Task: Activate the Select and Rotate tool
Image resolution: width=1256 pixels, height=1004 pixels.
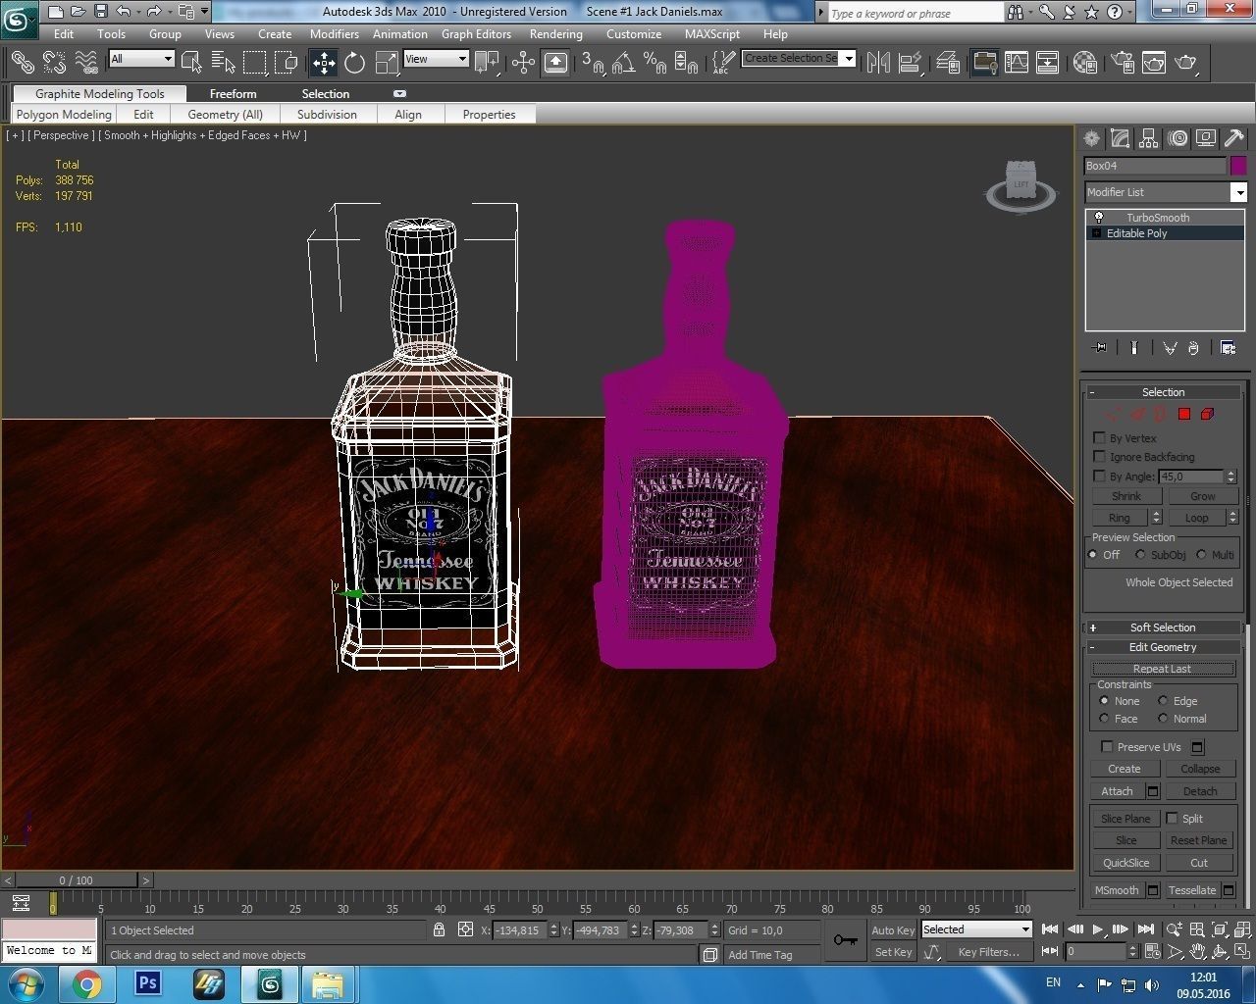Action: (x=355, y=63)
